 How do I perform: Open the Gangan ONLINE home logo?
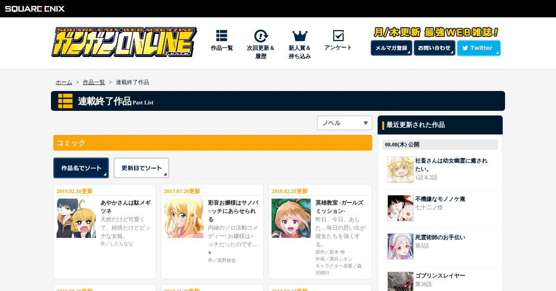(124, 42)
